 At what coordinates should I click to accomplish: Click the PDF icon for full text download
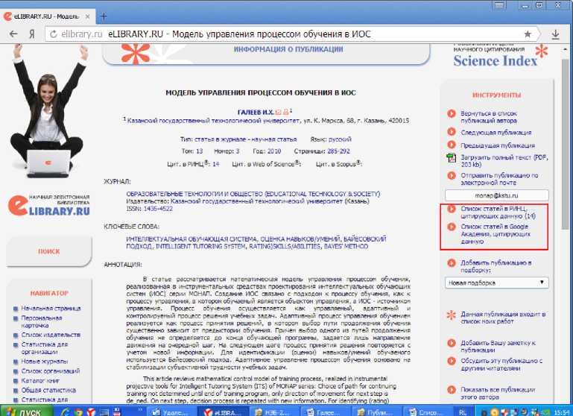(x=452, y=158)
